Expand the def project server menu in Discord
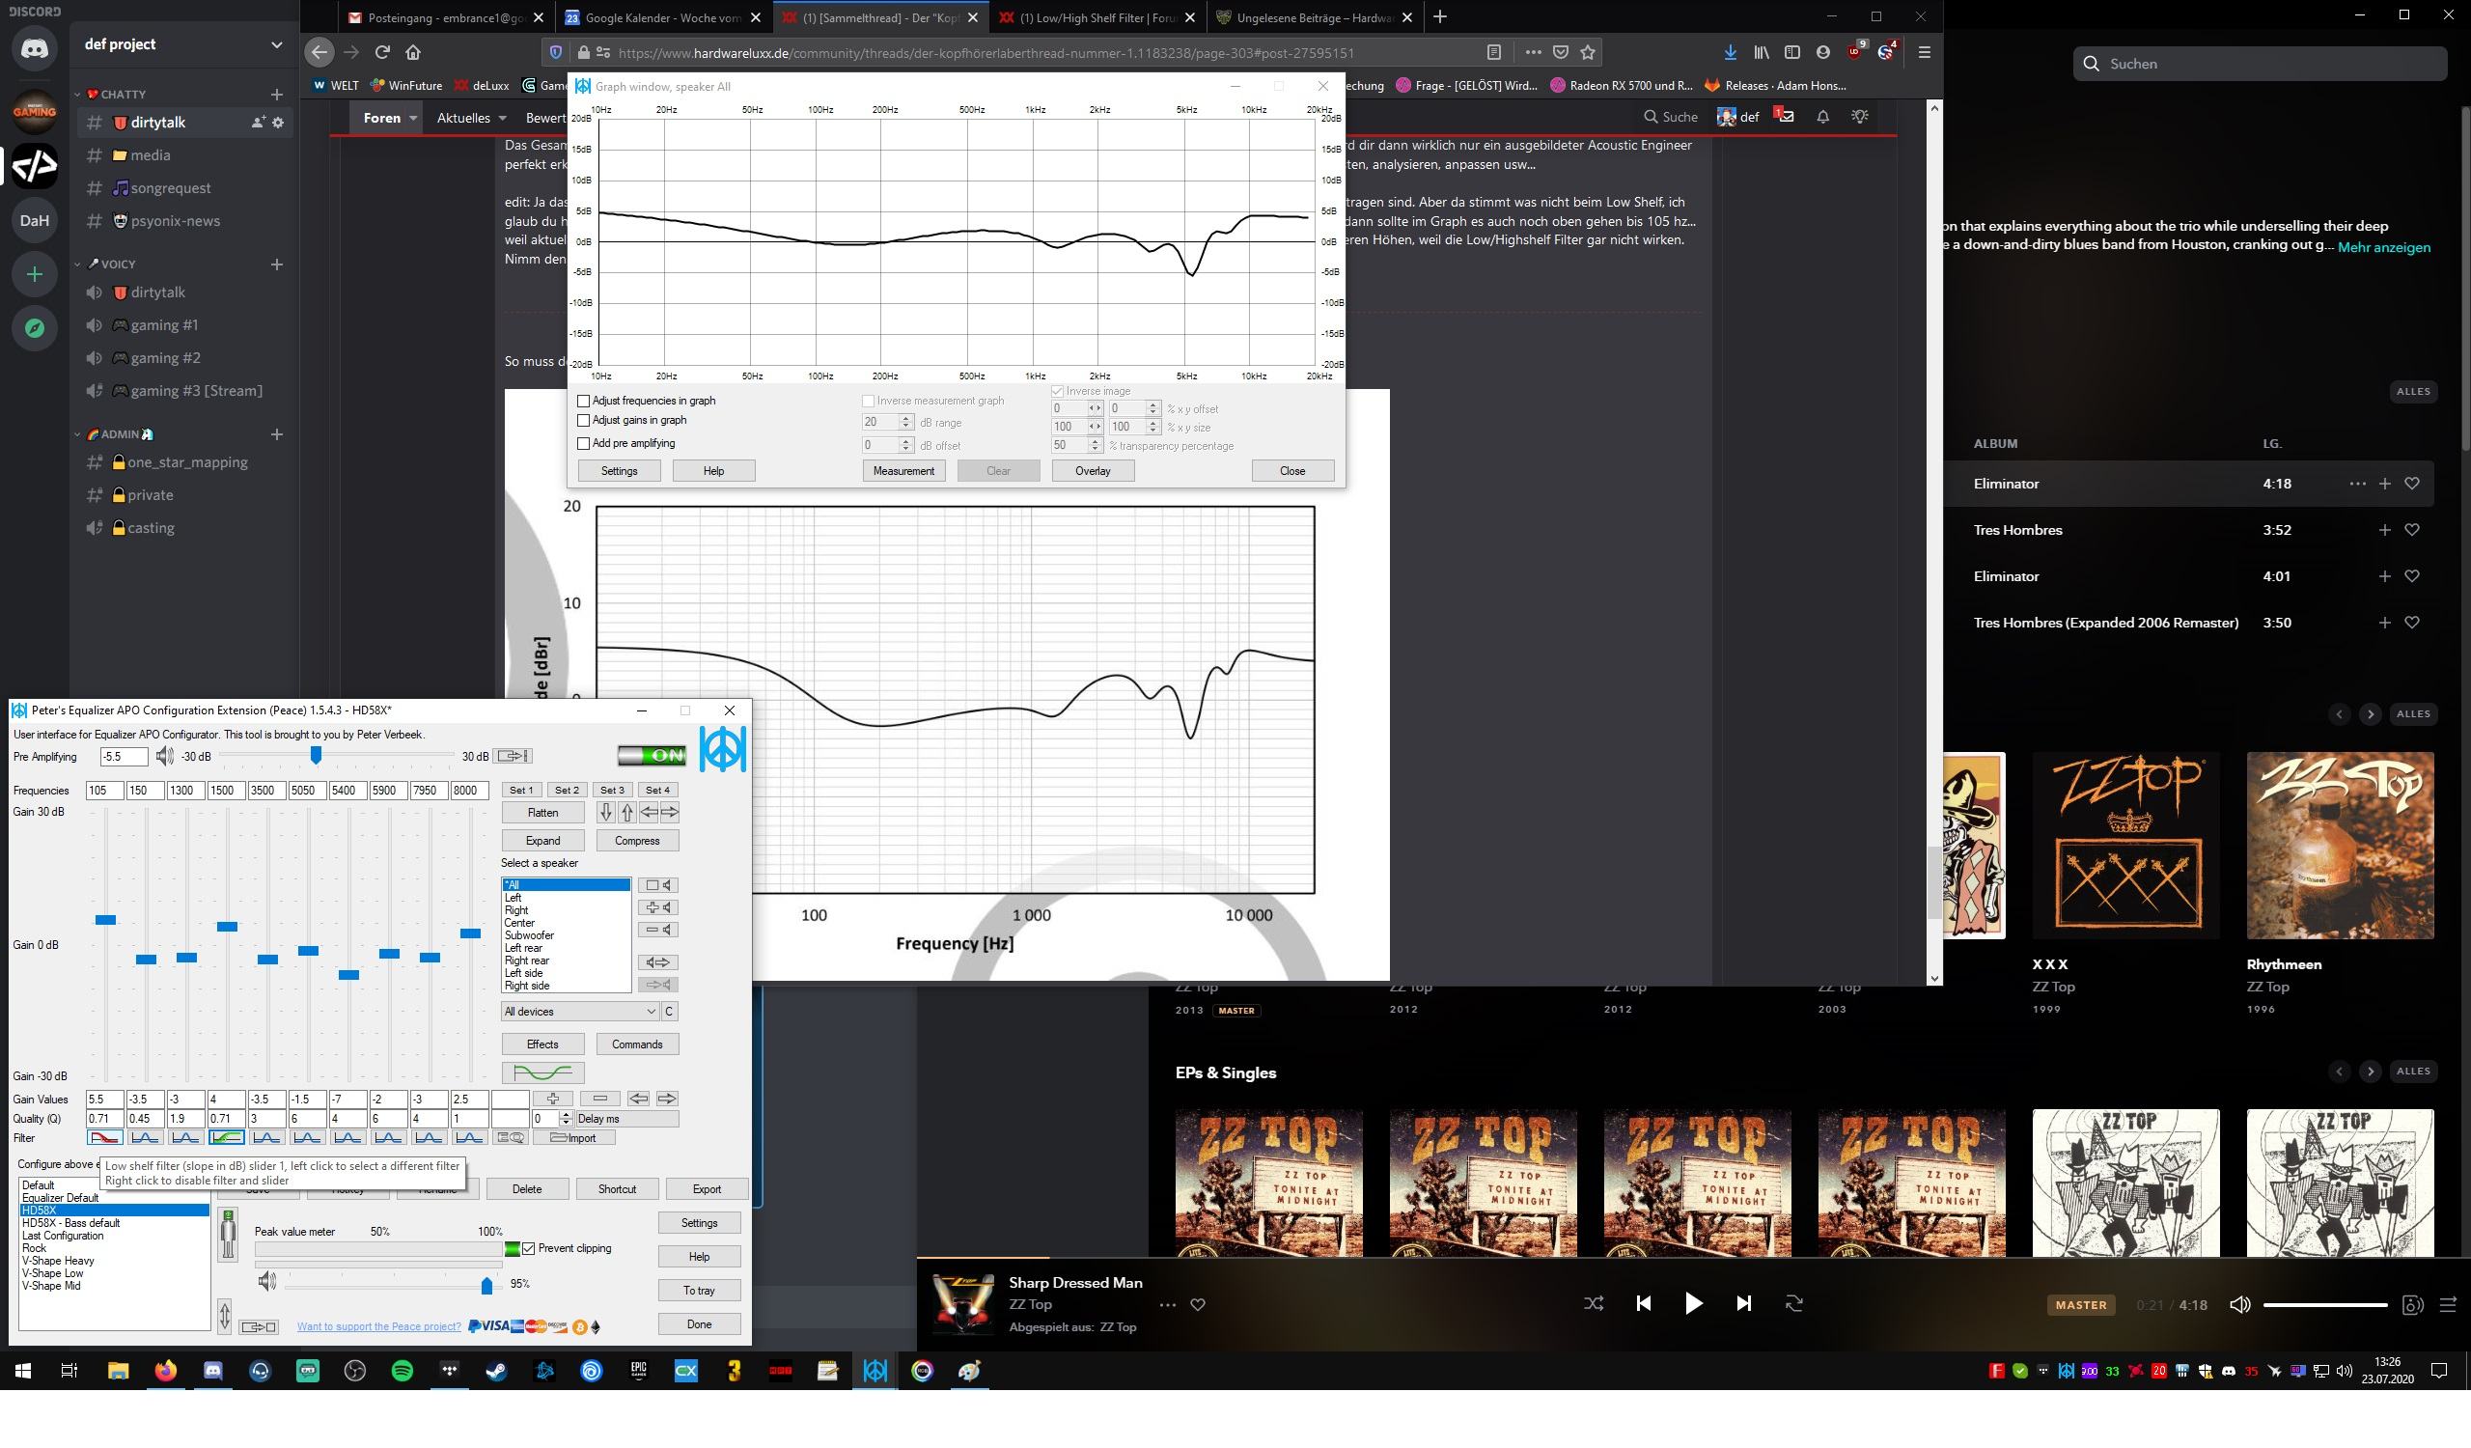This screenshot has width=2471, height=1448. [275, 44]
